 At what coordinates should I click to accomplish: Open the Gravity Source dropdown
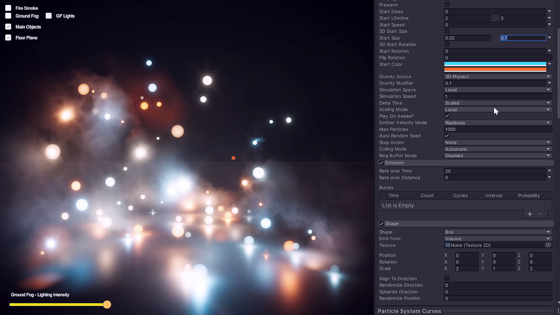pos(498,77)
